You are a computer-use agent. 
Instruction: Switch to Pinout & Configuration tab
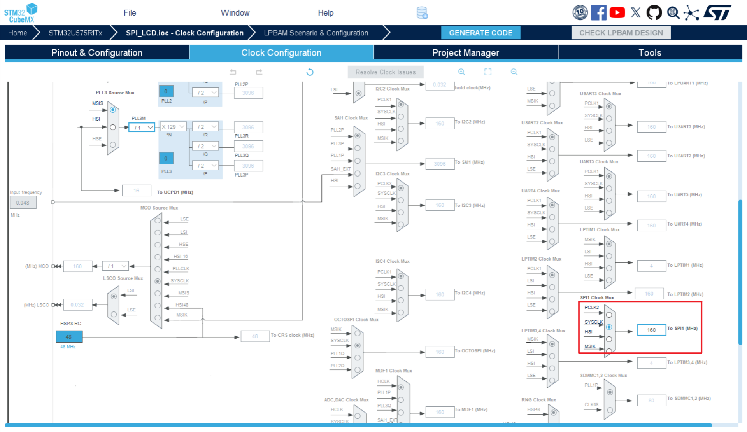tap(97, 52)
